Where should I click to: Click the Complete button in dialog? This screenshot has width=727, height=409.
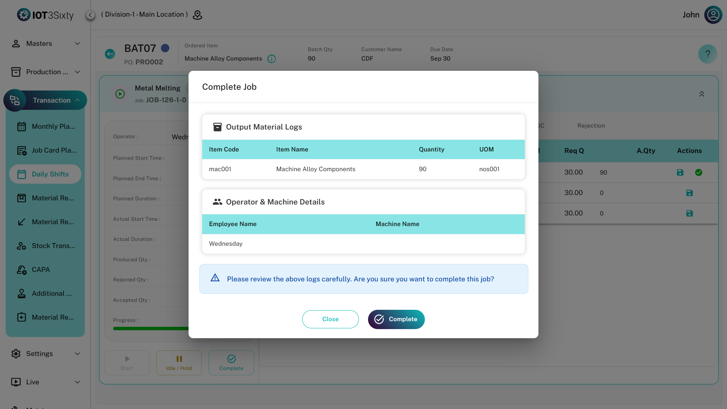click(396, 319)
